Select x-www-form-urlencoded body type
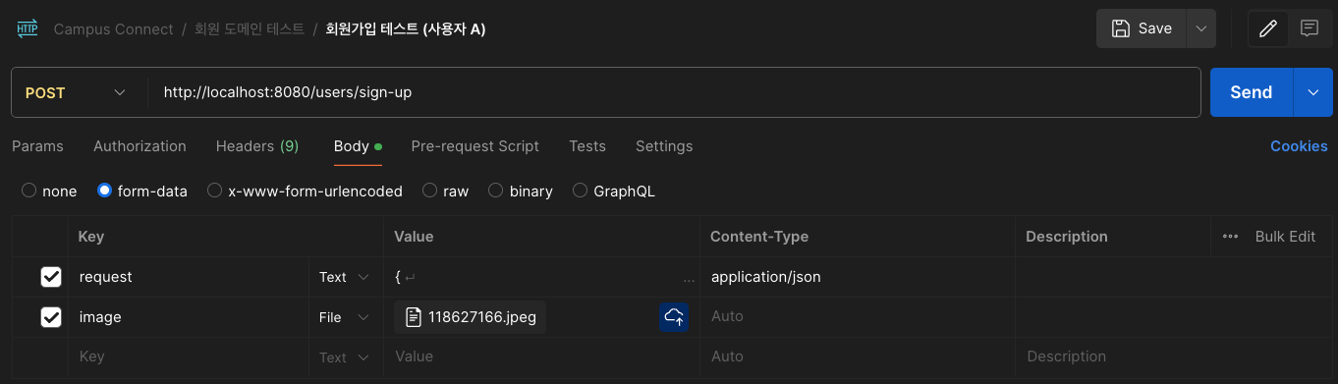The image size is (1338, 384). pyautogui.click(x=305, y=191)
